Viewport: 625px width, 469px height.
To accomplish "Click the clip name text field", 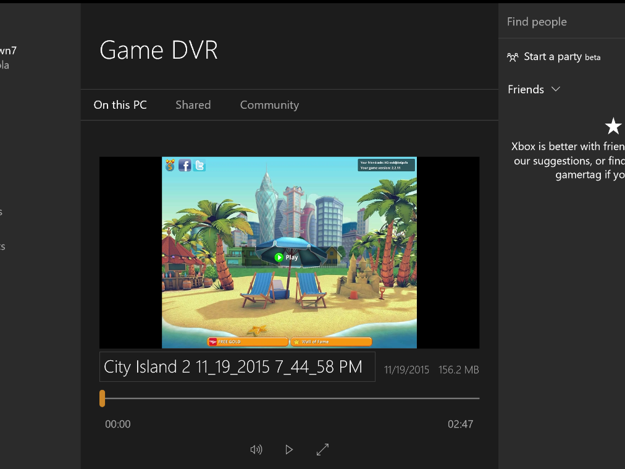I will (237, 367).
